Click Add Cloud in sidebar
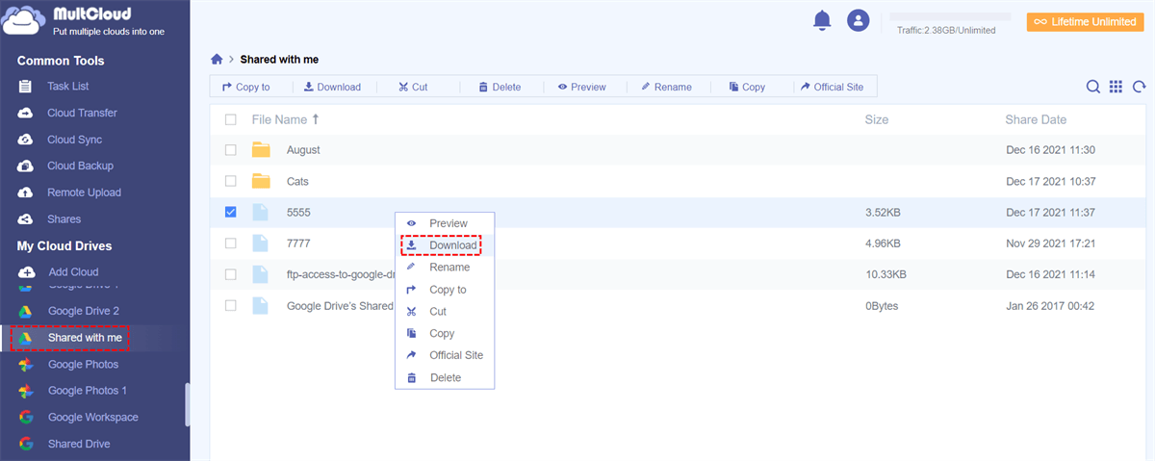Image resolution: width=1155 pixels, height=461 pixels. pos(73,272)
